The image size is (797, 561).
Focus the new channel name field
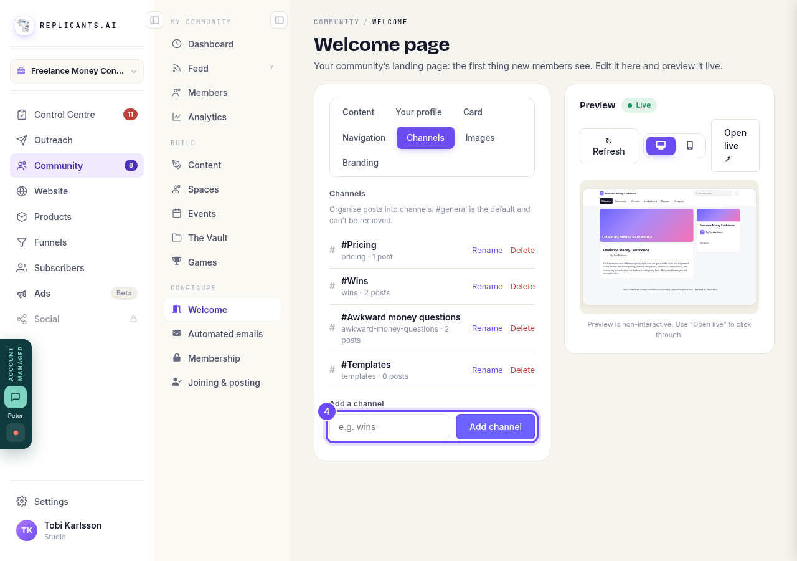[390, 427]
